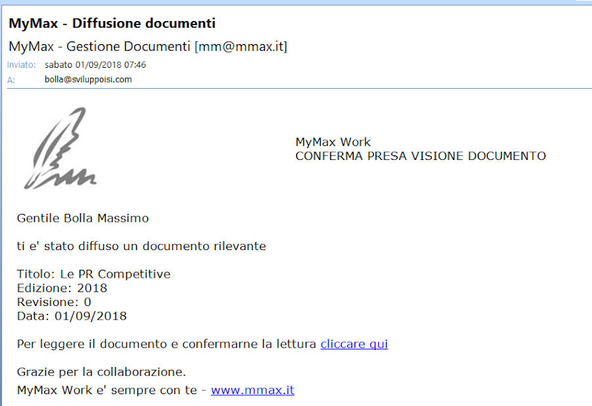Click recipient address bolla@sviluppoisi.com
This screenshot has width=592, height=406.
(x=88, y=80)
